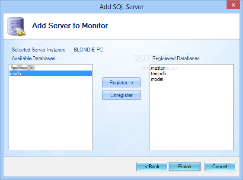Image resolution: width=243 pixels, height=180 pixels.
Task: Click the database server plug icon
Action: pos(16,26)
